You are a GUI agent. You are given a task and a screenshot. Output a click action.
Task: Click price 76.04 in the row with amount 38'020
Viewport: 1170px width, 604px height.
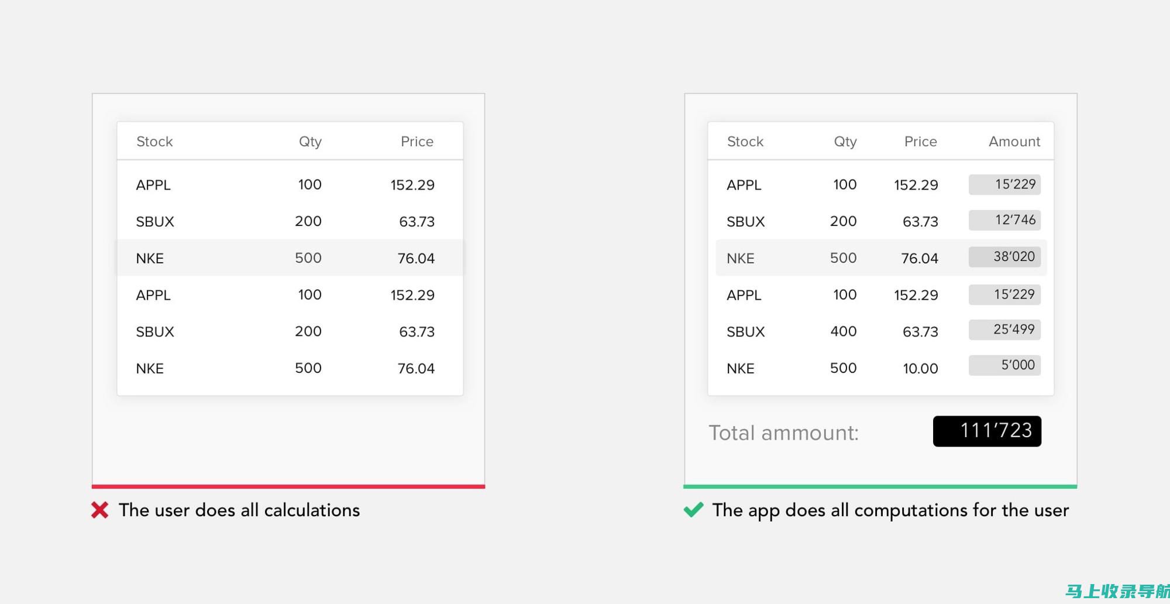pyautogui.click(x=920, y=258)
